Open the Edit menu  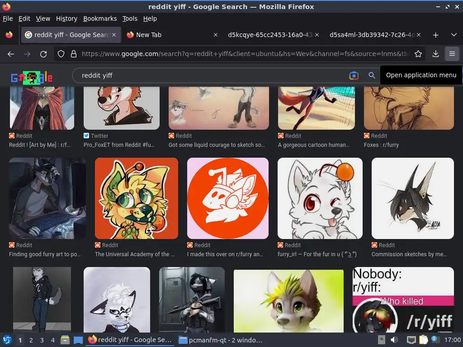24,19
